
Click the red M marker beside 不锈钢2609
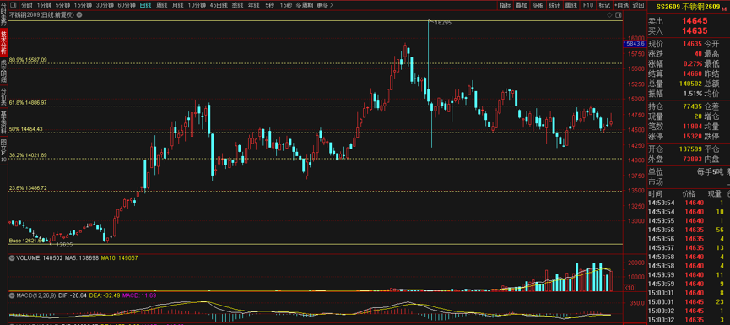(x=723, y=8)
